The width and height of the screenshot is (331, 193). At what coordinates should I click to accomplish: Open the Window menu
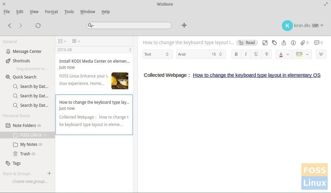click(x=88, y=12)
